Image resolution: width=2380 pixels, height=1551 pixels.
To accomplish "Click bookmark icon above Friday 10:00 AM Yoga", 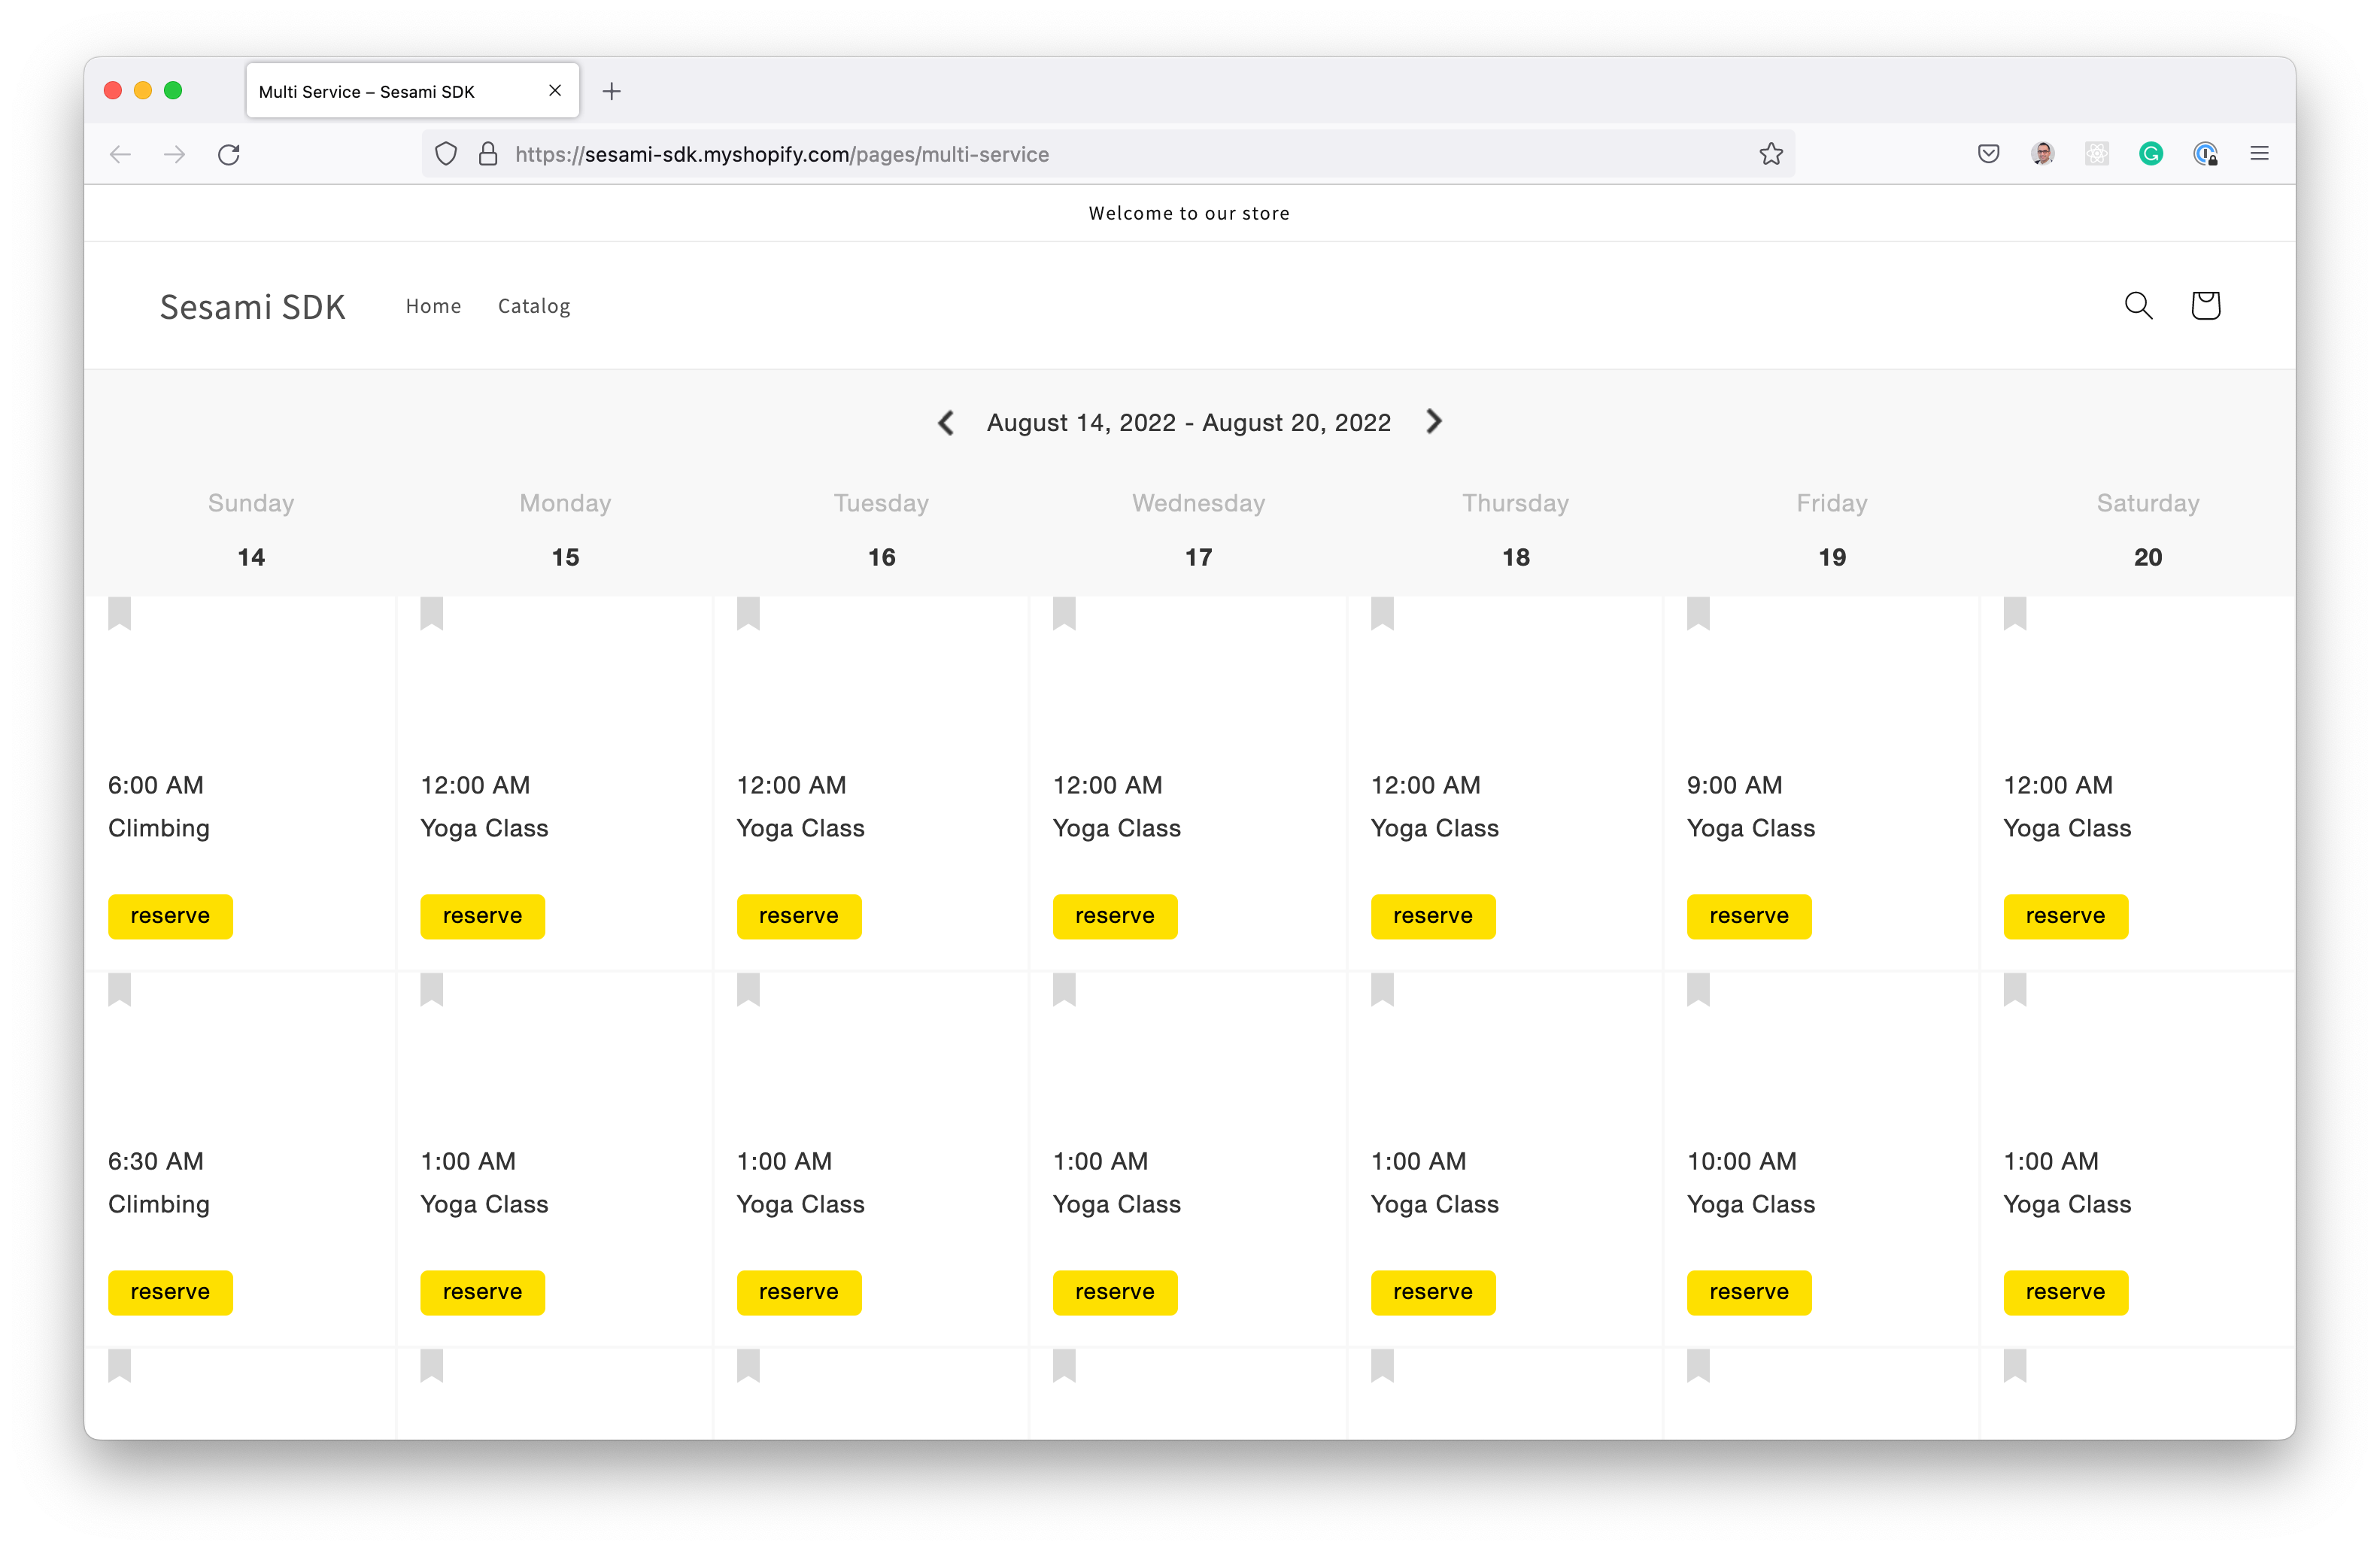I will tap(1698, 989).
